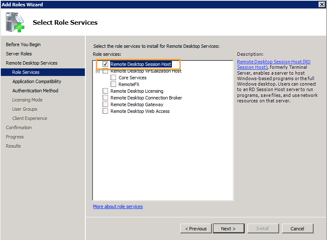Tick the RemoteFX checkbox

pyautogui.click(x=113, y=84)
